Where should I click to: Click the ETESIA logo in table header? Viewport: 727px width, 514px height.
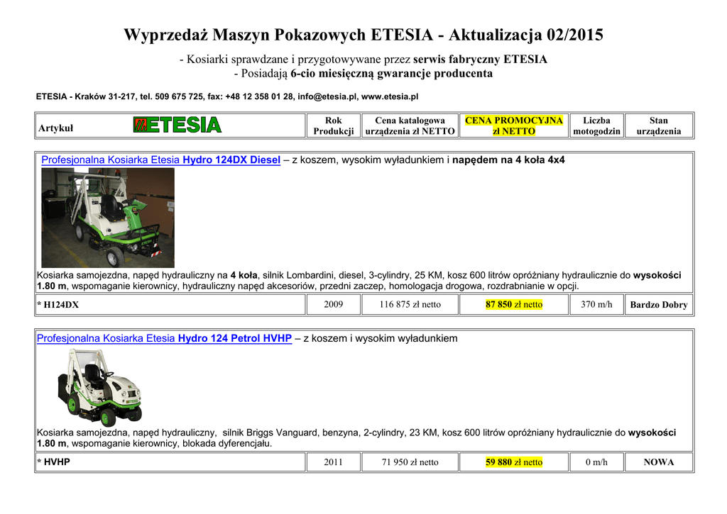[x=177, y=125]
